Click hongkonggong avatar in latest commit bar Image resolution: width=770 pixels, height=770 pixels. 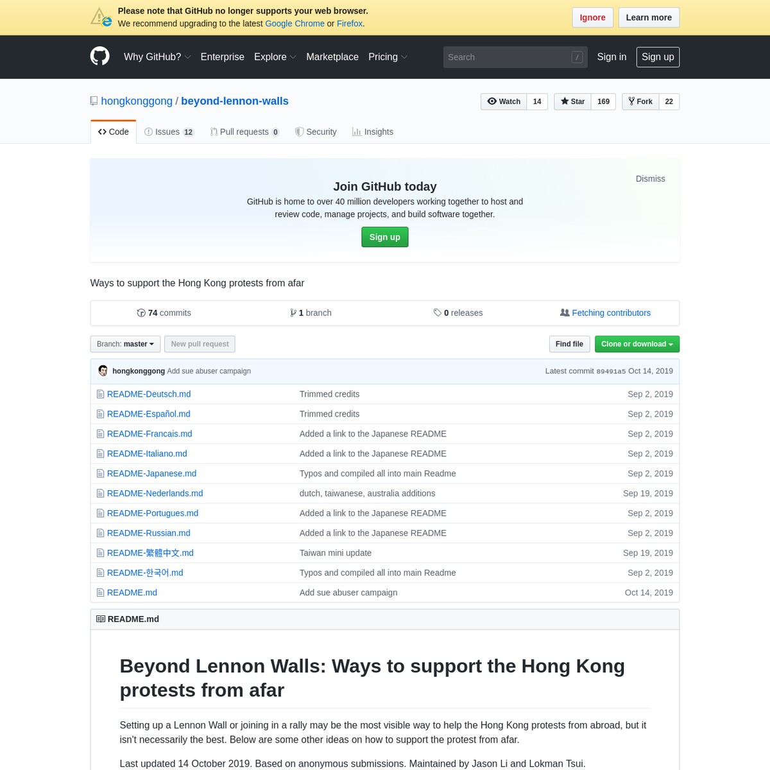tap(103, 371)
